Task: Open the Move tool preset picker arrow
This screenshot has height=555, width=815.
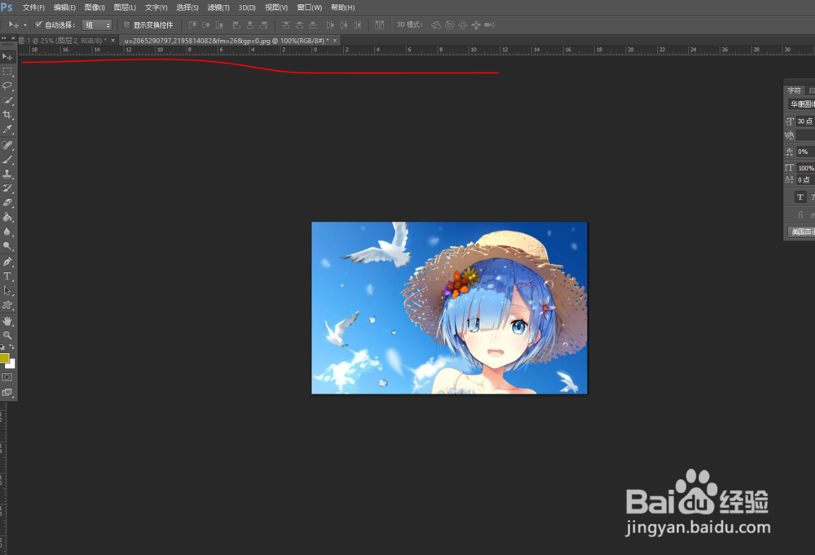Action: (25, 25)
